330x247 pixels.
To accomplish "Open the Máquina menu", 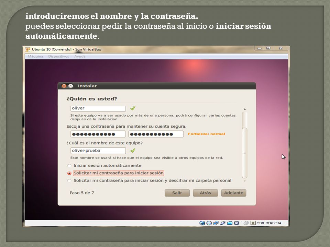I will click(x=35, y=56).
